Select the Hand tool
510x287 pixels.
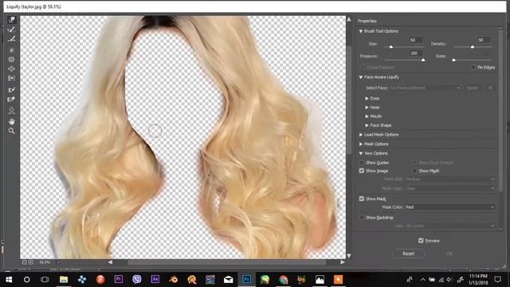[12, 121]
